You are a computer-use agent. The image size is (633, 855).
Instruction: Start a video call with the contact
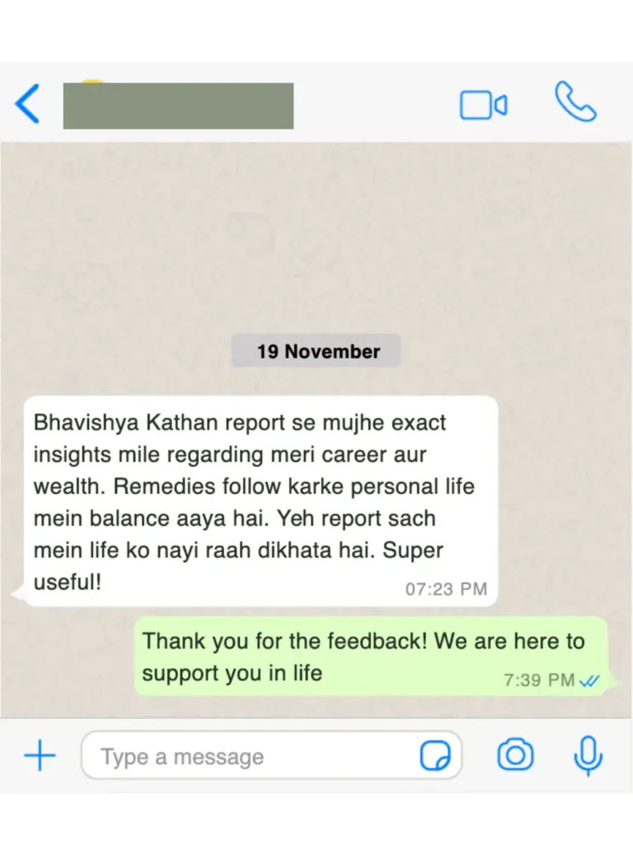coord(484,106)
